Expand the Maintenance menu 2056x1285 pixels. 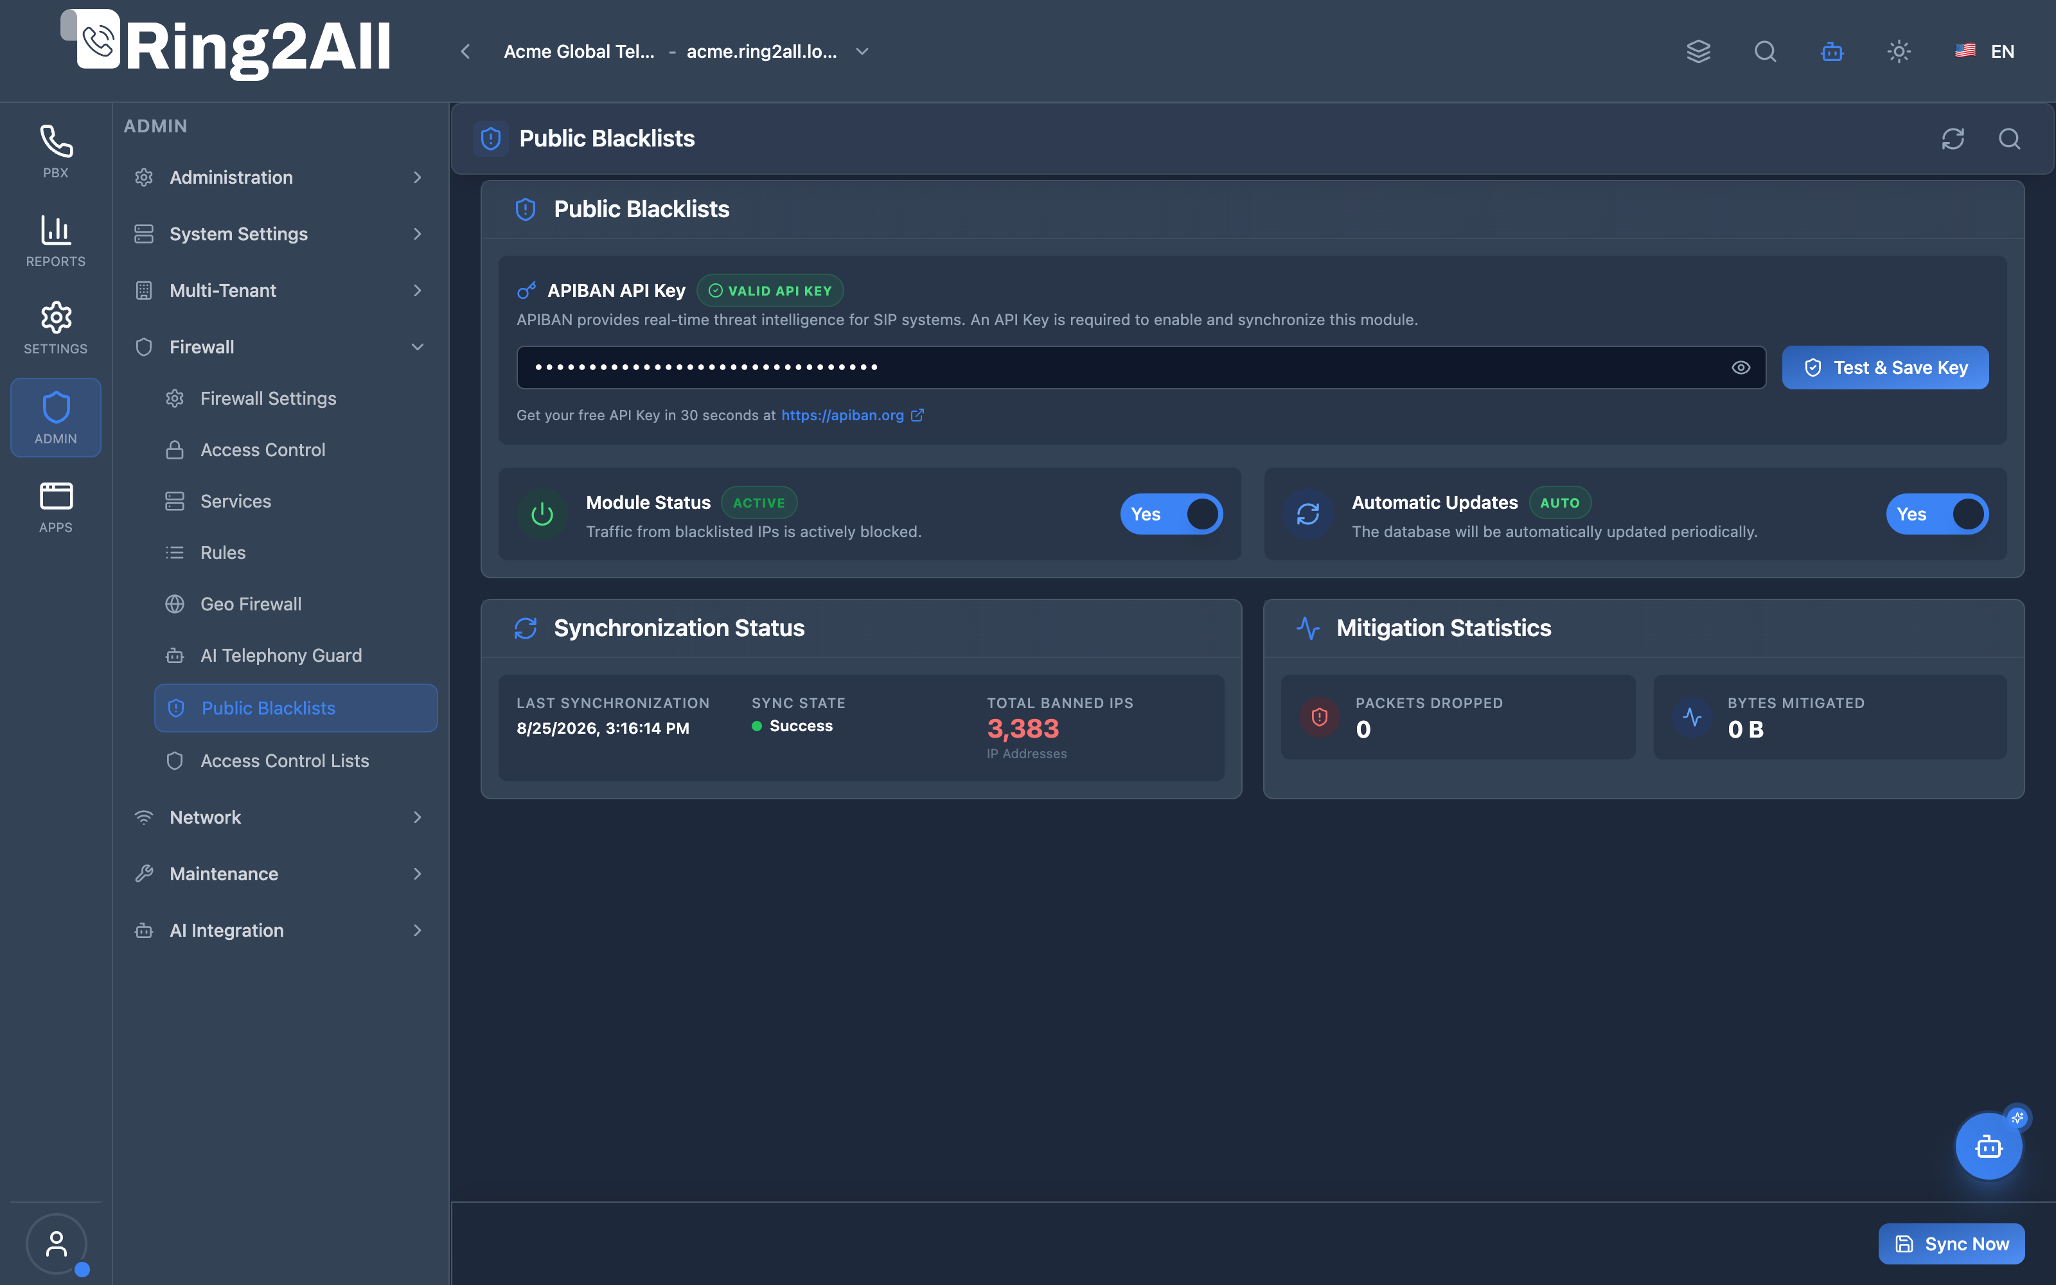280,874
